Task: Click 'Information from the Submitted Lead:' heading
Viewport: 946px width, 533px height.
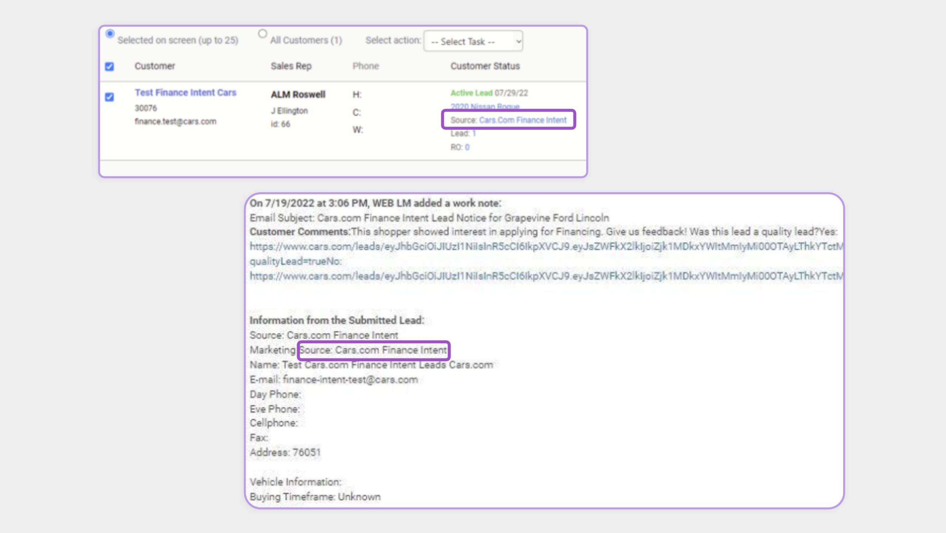Action: click(337, 320)
